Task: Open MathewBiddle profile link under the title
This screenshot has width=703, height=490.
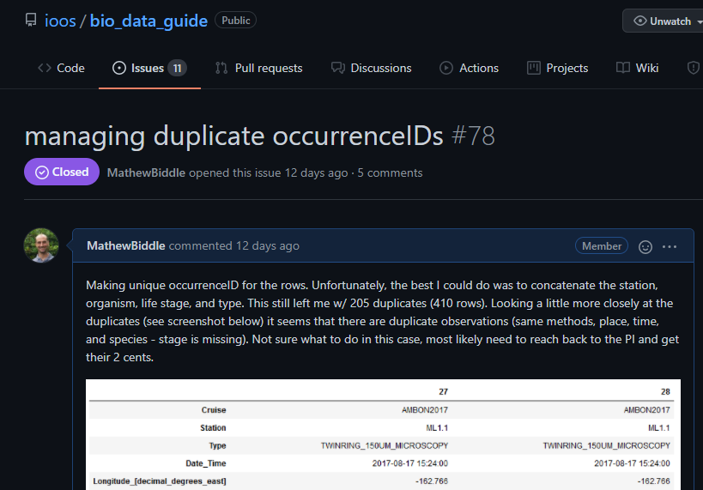Action: (146, 173)
